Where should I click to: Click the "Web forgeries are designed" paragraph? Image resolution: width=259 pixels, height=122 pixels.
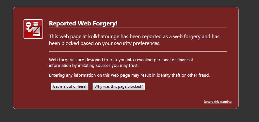[121, 63]
